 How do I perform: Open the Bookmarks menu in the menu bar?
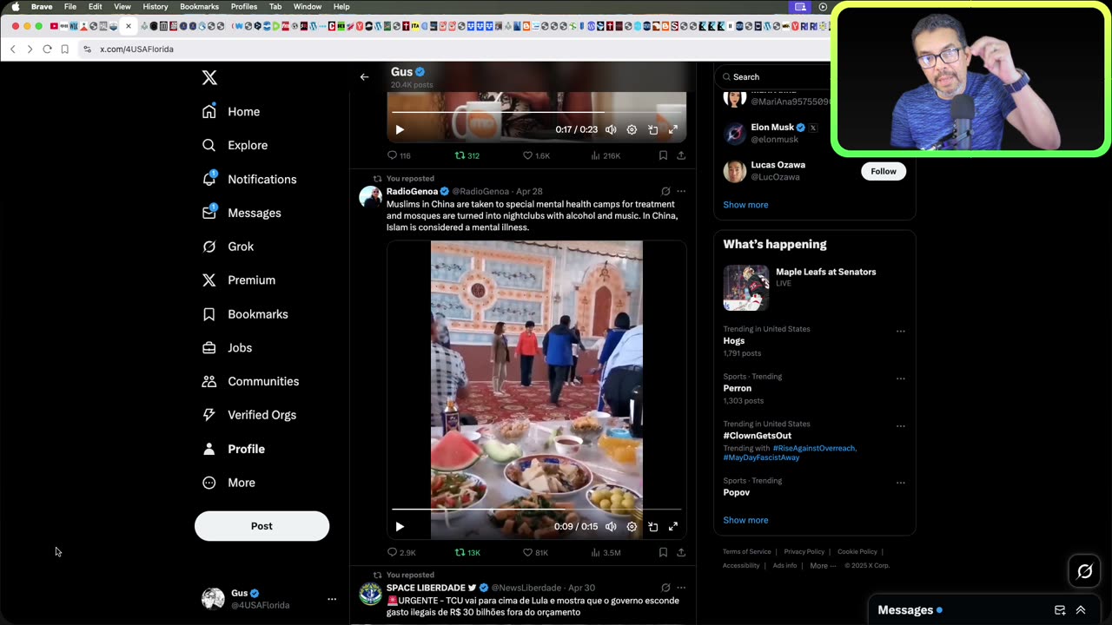[x=200, y=7]
